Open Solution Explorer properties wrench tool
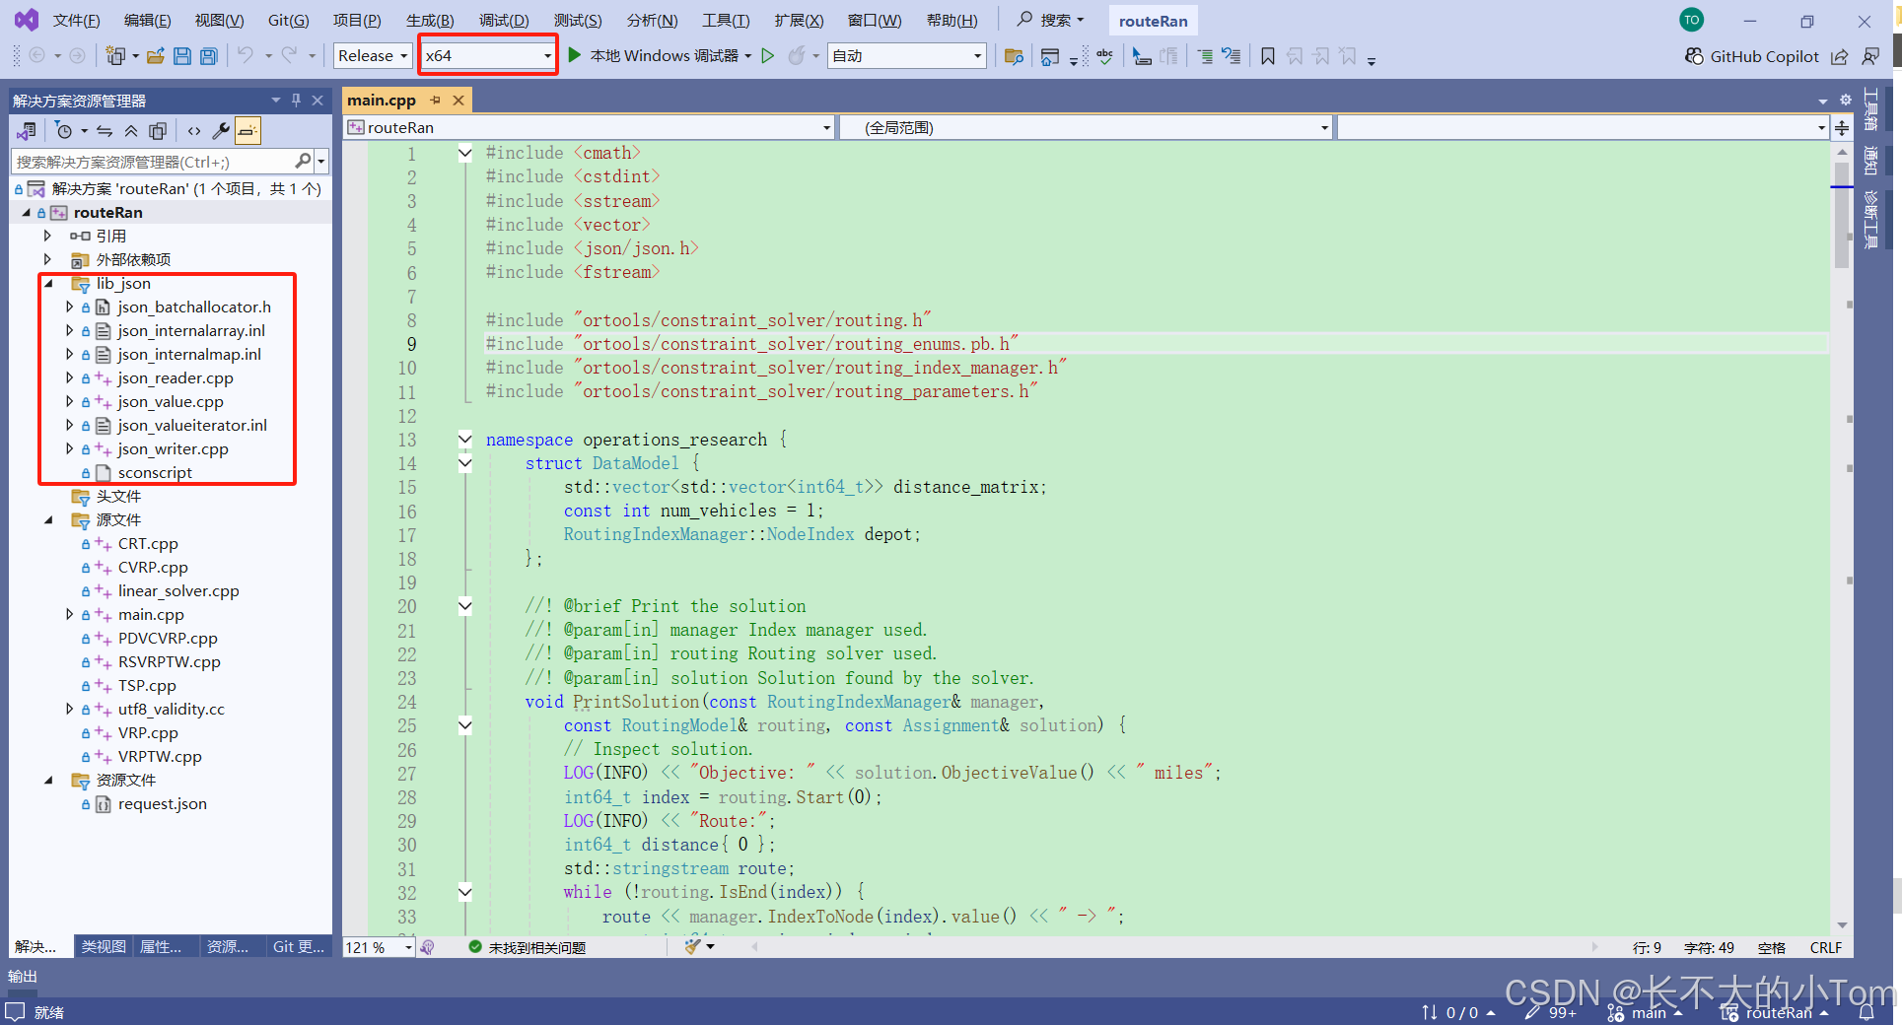Viewport: 1902px width, 1025px height. pos(221,130)
